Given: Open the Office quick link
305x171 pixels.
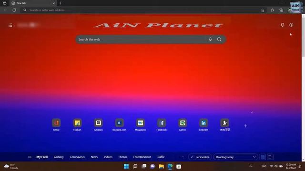Looking at the screenshot, I should point(56,125).
